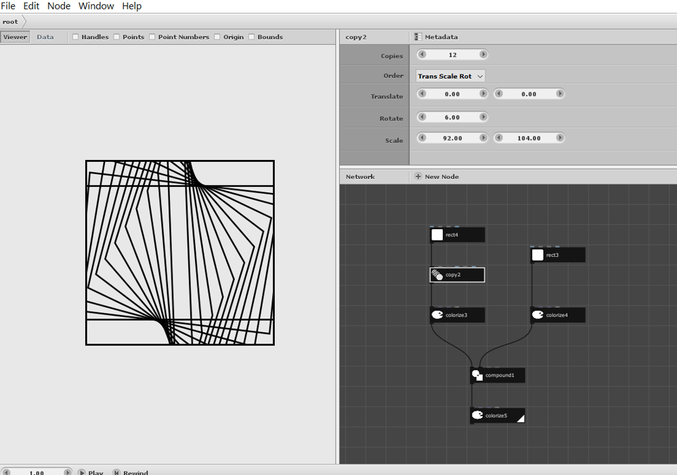Click the frame number field

(37, 472)
